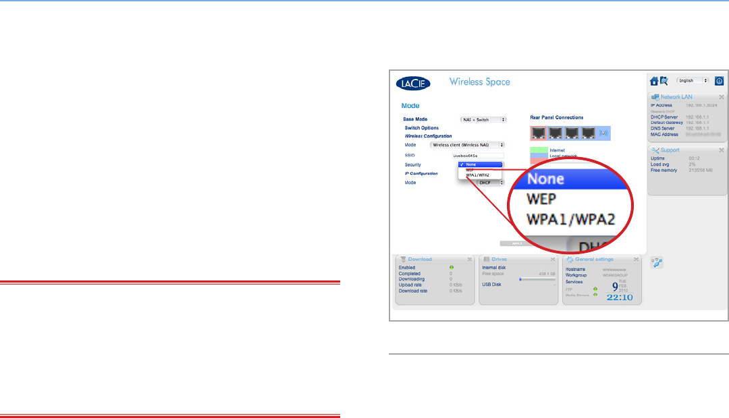This screenshot has height=418, width=729.
Task: Click the Load avg label
Action: [x=659, y=165]
